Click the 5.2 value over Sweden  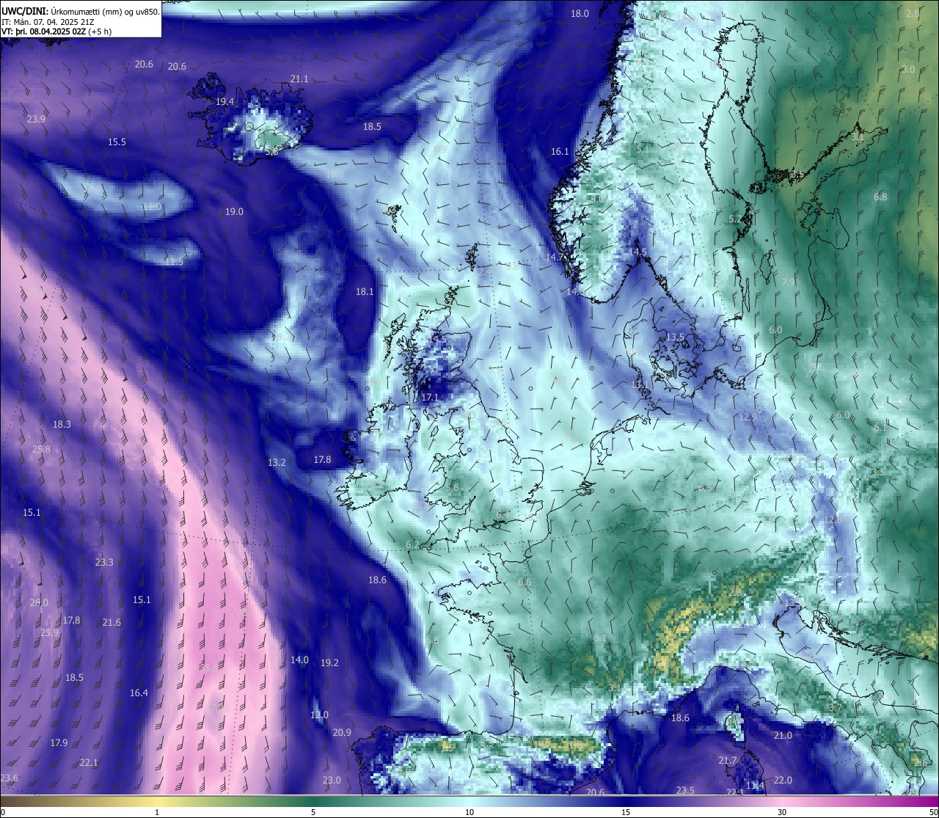(x=735, y=219)
